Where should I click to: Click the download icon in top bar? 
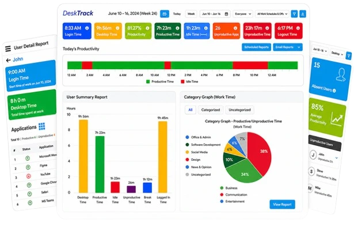pyautogui.click(x=303, y=14)
